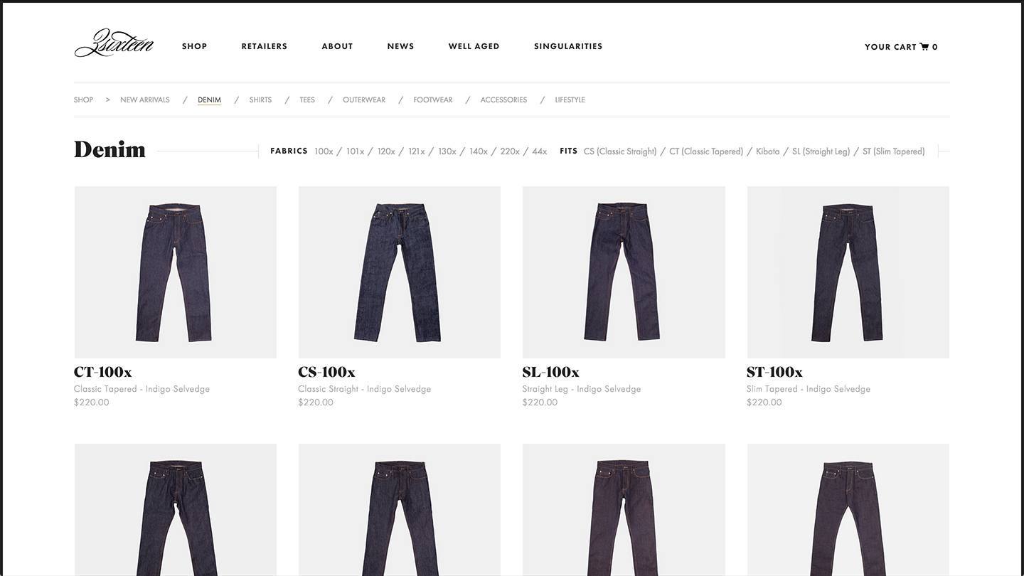Filter by 100x fabric
This screenshot has width=1024, height=576.
coord(324,151)
